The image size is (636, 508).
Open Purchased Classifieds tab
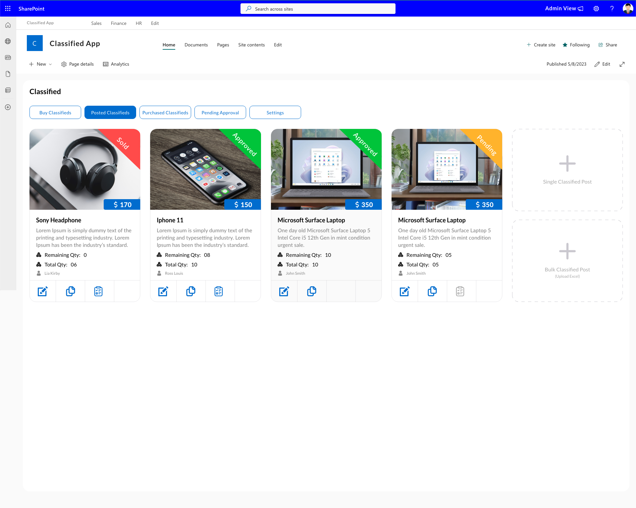[x=165, y=112]
